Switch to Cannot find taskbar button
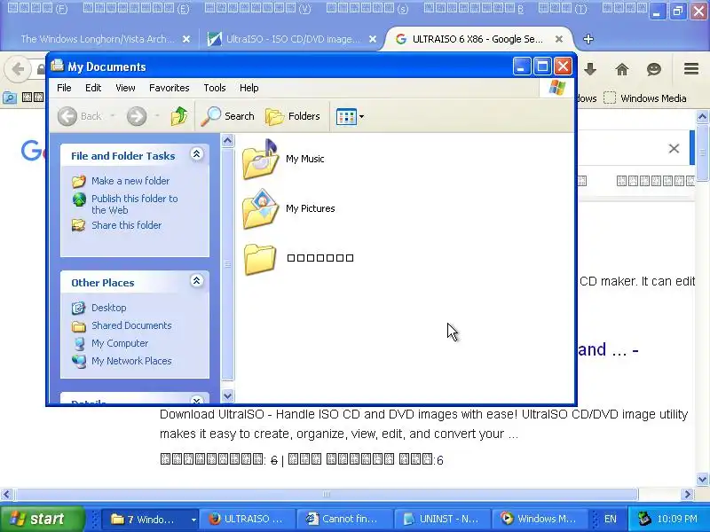The width and height of the screenshot is (710, 532). coord(344,519)
